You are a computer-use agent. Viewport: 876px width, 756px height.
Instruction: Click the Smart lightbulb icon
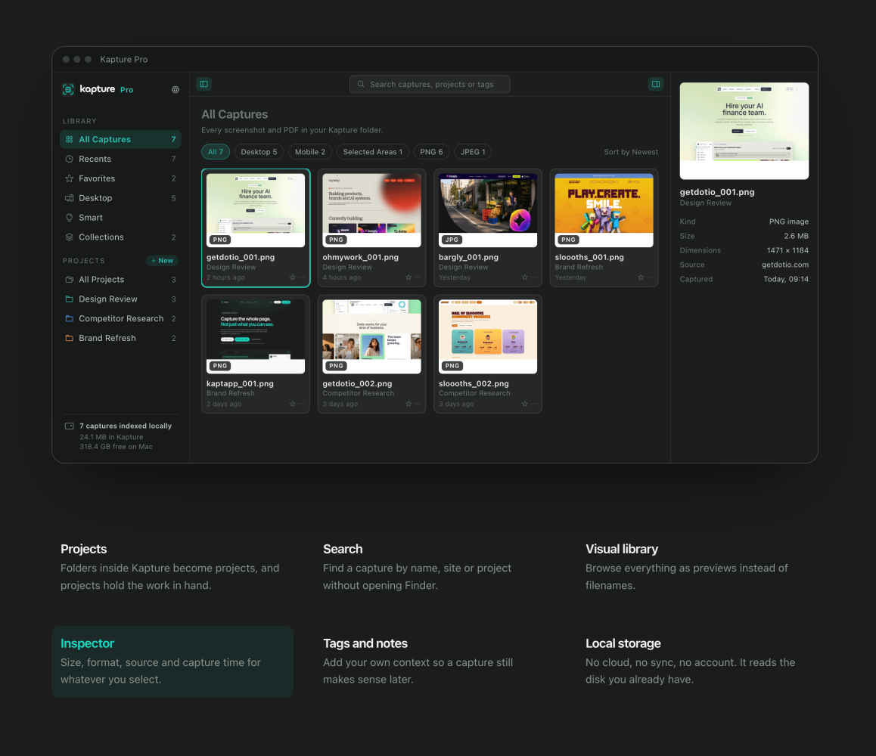[70, 218]
